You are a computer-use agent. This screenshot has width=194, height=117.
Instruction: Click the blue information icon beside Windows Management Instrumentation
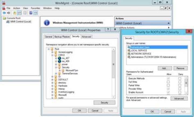coord(47,23)
